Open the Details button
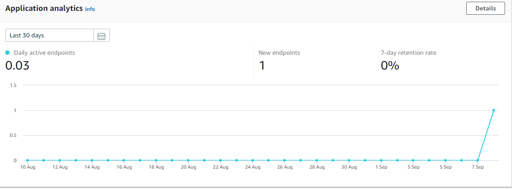Viewport: 512px width, 189px height. (x=485, y=9)
